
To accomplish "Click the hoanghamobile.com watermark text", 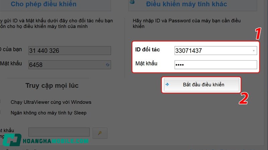I will (x=56, y=141).
